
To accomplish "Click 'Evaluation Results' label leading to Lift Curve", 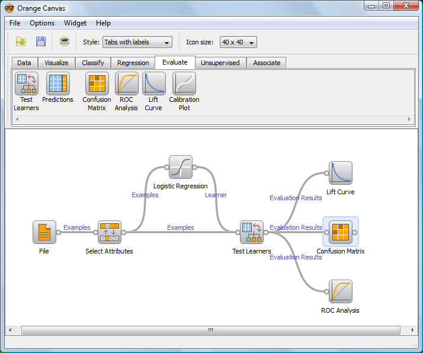I will tap(296, 198).
